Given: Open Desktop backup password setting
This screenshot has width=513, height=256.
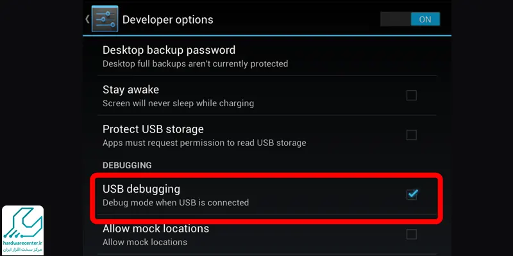Looking at the screenshot, I should click(267, 56).
